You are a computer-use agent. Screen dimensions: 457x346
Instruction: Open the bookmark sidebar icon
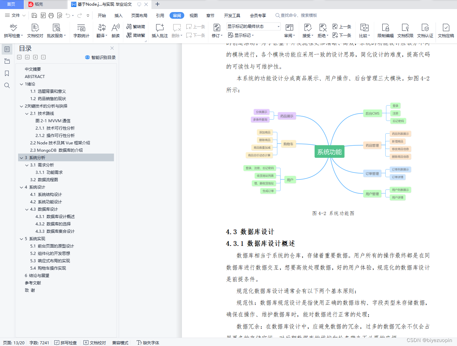point(7,73)
